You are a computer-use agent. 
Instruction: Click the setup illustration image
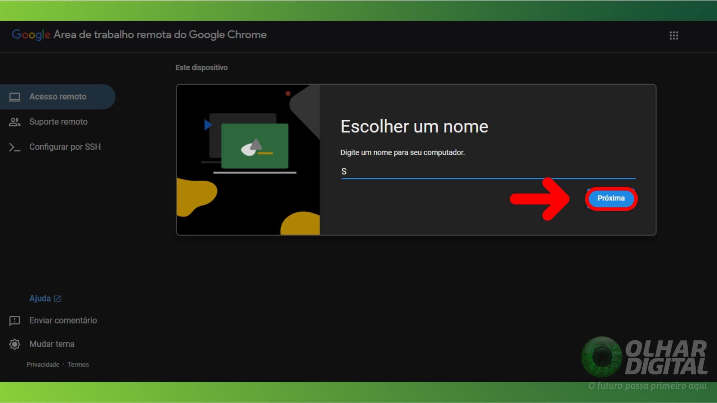point(248,160)
